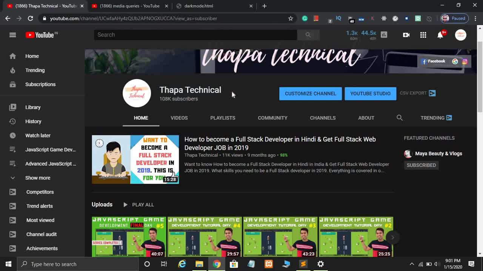Click the search magnifier button
The width and height of the screenshot is (483, 271).
(308, 35)
